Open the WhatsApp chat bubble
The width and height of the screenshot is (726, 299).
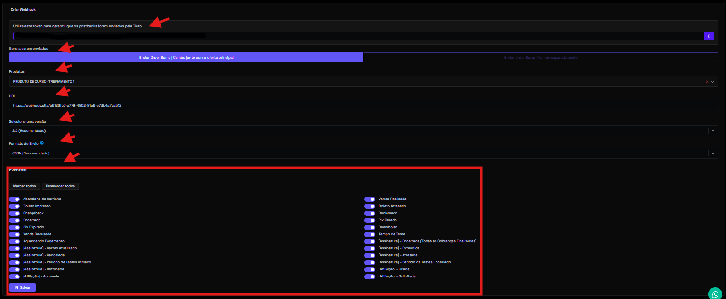(x=715, y=294)
